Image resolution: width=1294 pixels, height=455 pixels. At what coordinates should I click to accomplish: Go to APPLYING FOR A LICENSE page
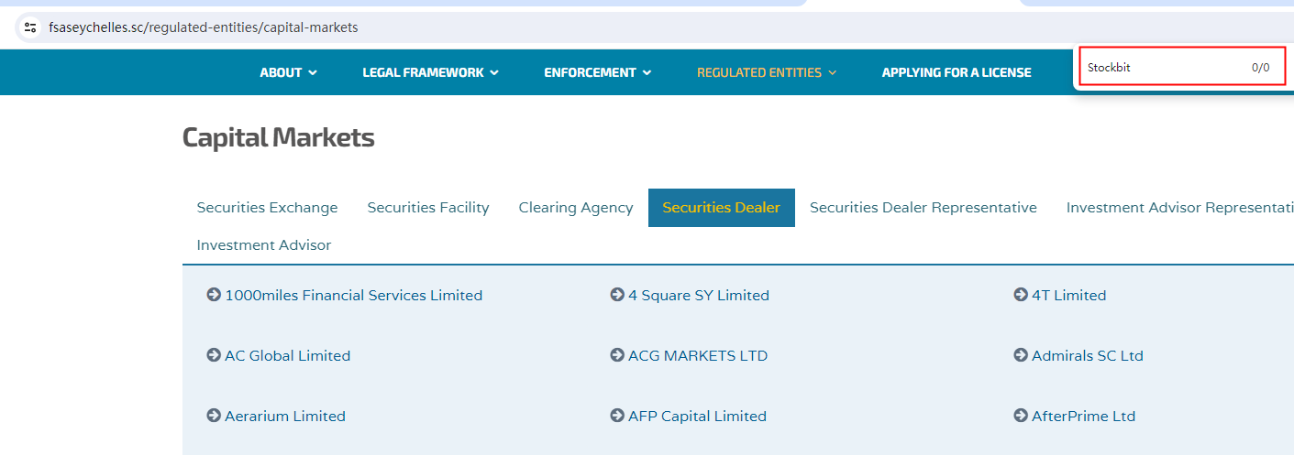[x=956, y=72]
